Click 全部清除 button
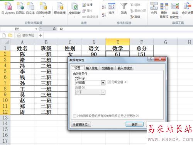The height and width of the screenshot is (145, 193). tap(81, 125)
